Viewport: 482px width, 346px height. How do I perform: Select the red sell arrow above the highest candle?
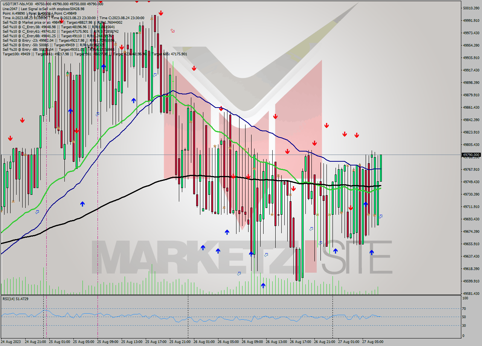coord(160,12)
